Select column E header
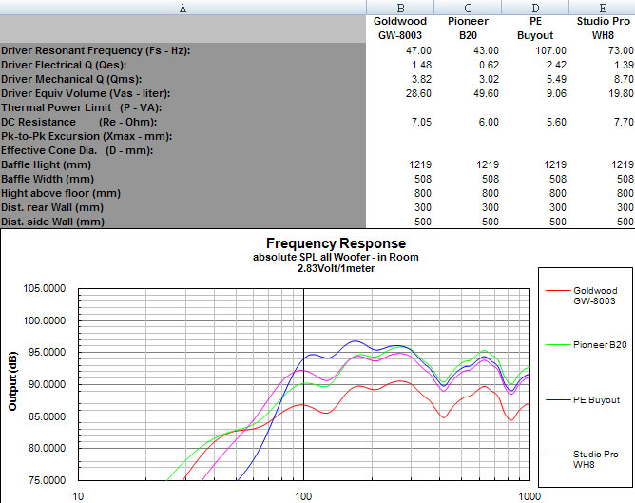The width and height of the screenshot is (635, 503). point(602,8)
